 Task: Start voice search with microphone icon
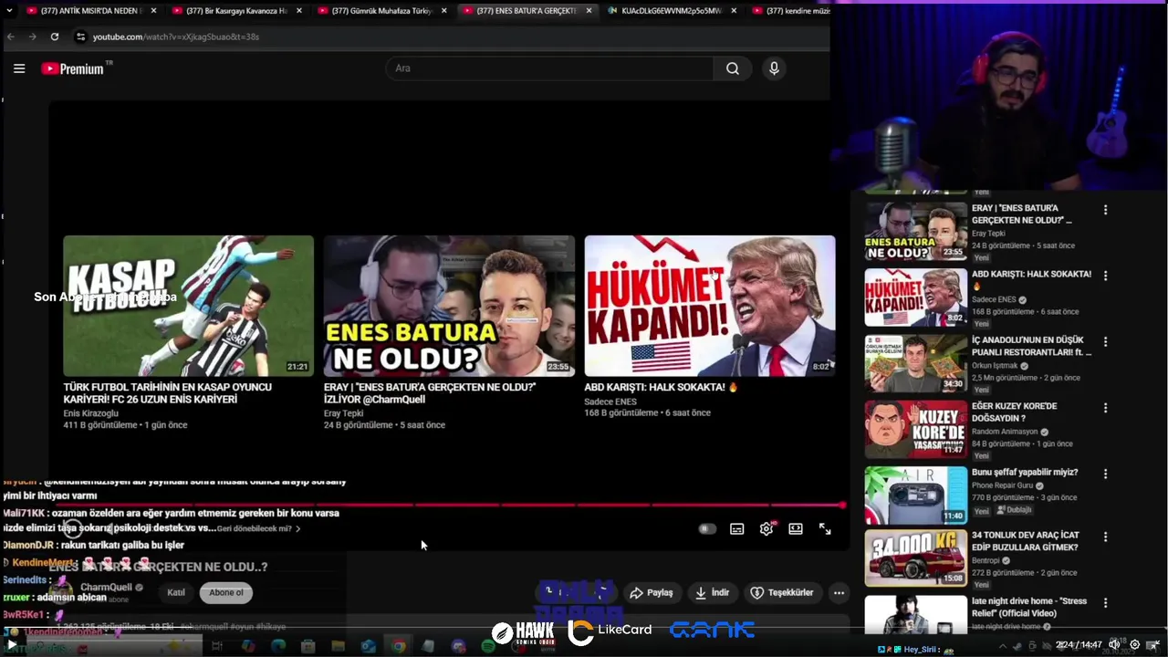pos(774,68)
